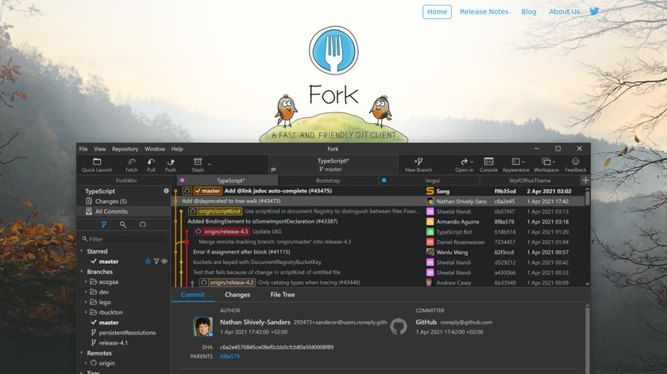Launch the Console from the toolbar
The height and width of the screenshot is (374, 667).
coord(488,165)
